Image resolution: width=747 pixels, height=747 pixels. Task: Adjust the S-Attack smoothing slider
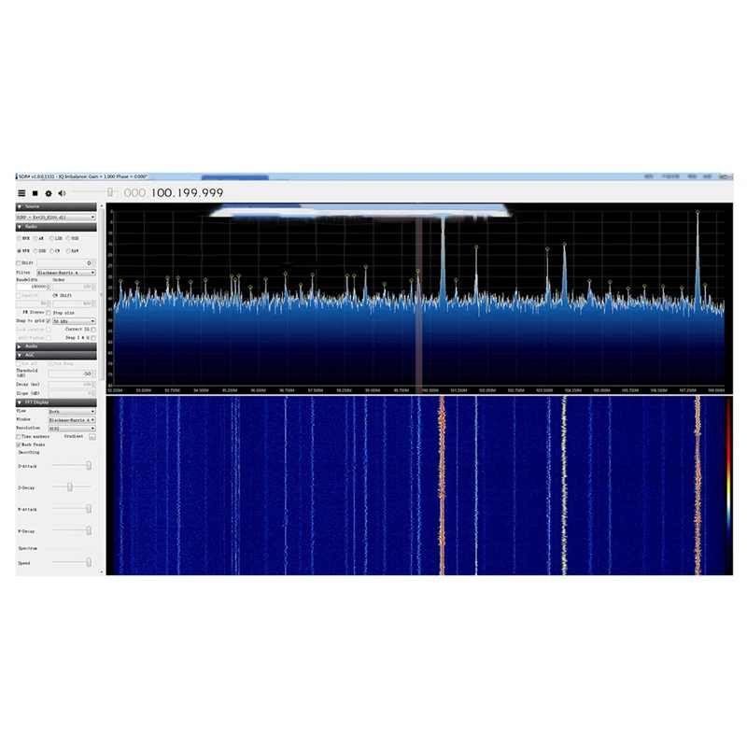click(x=89, y=466)
